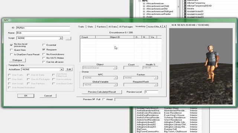
Task: Expand the AfricanAmerican tree node
Action: tap(144, 3)
